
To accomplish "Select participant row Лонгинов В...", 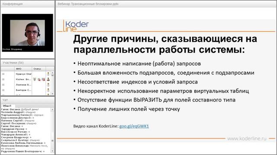I will pos(26,85).
